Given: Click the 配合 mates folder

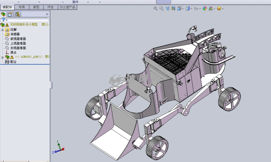Looking at the screenshot, I should 13,62.
